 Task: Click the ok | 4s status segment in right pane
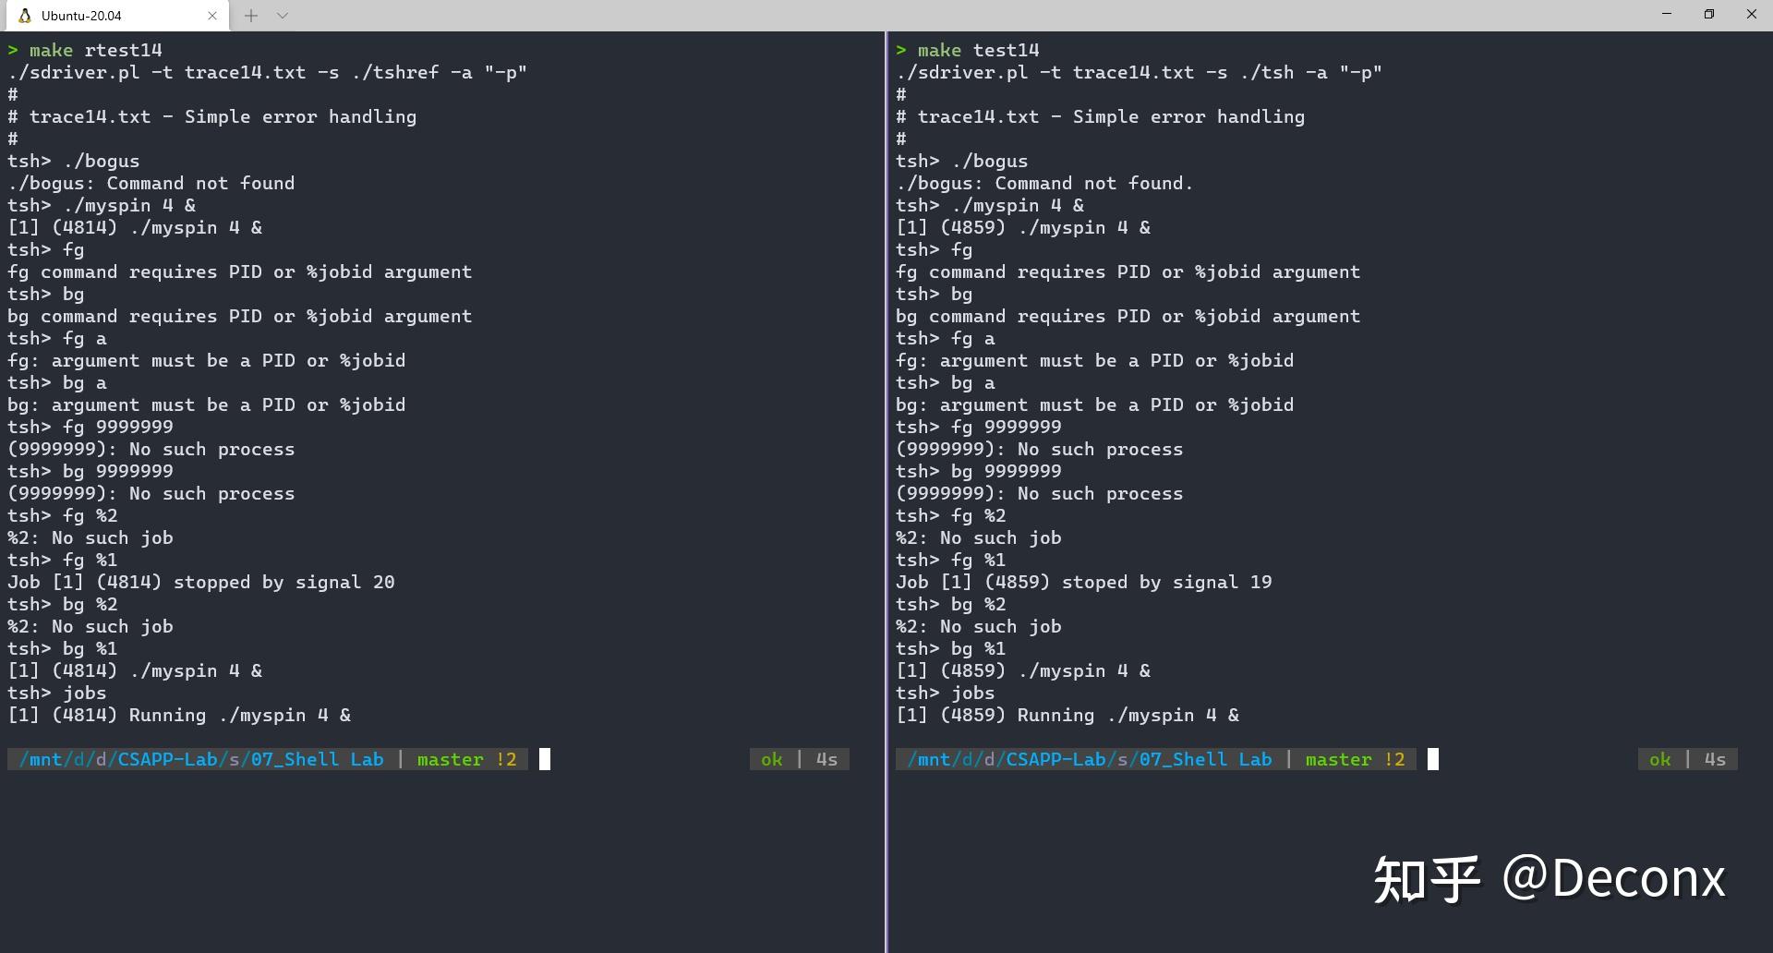tap(1688, 759)
